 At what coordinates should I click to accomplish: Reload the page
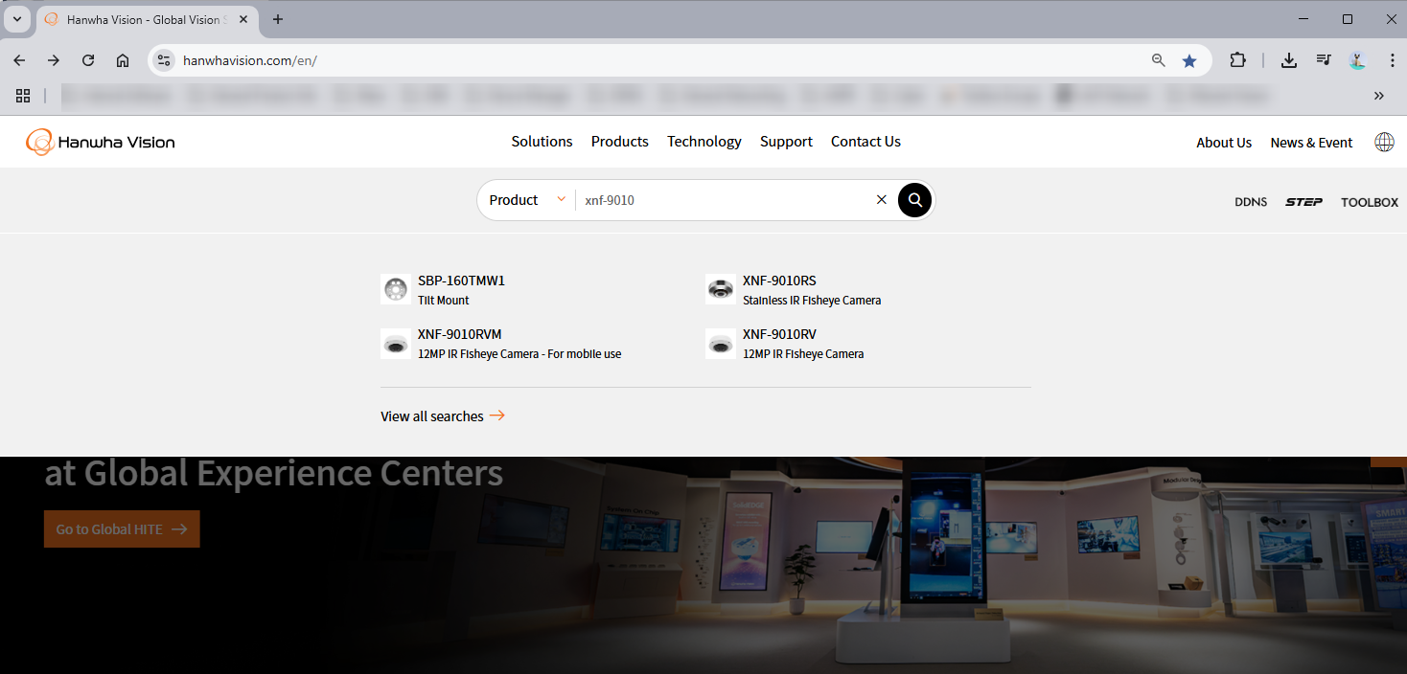coord(88,60)
